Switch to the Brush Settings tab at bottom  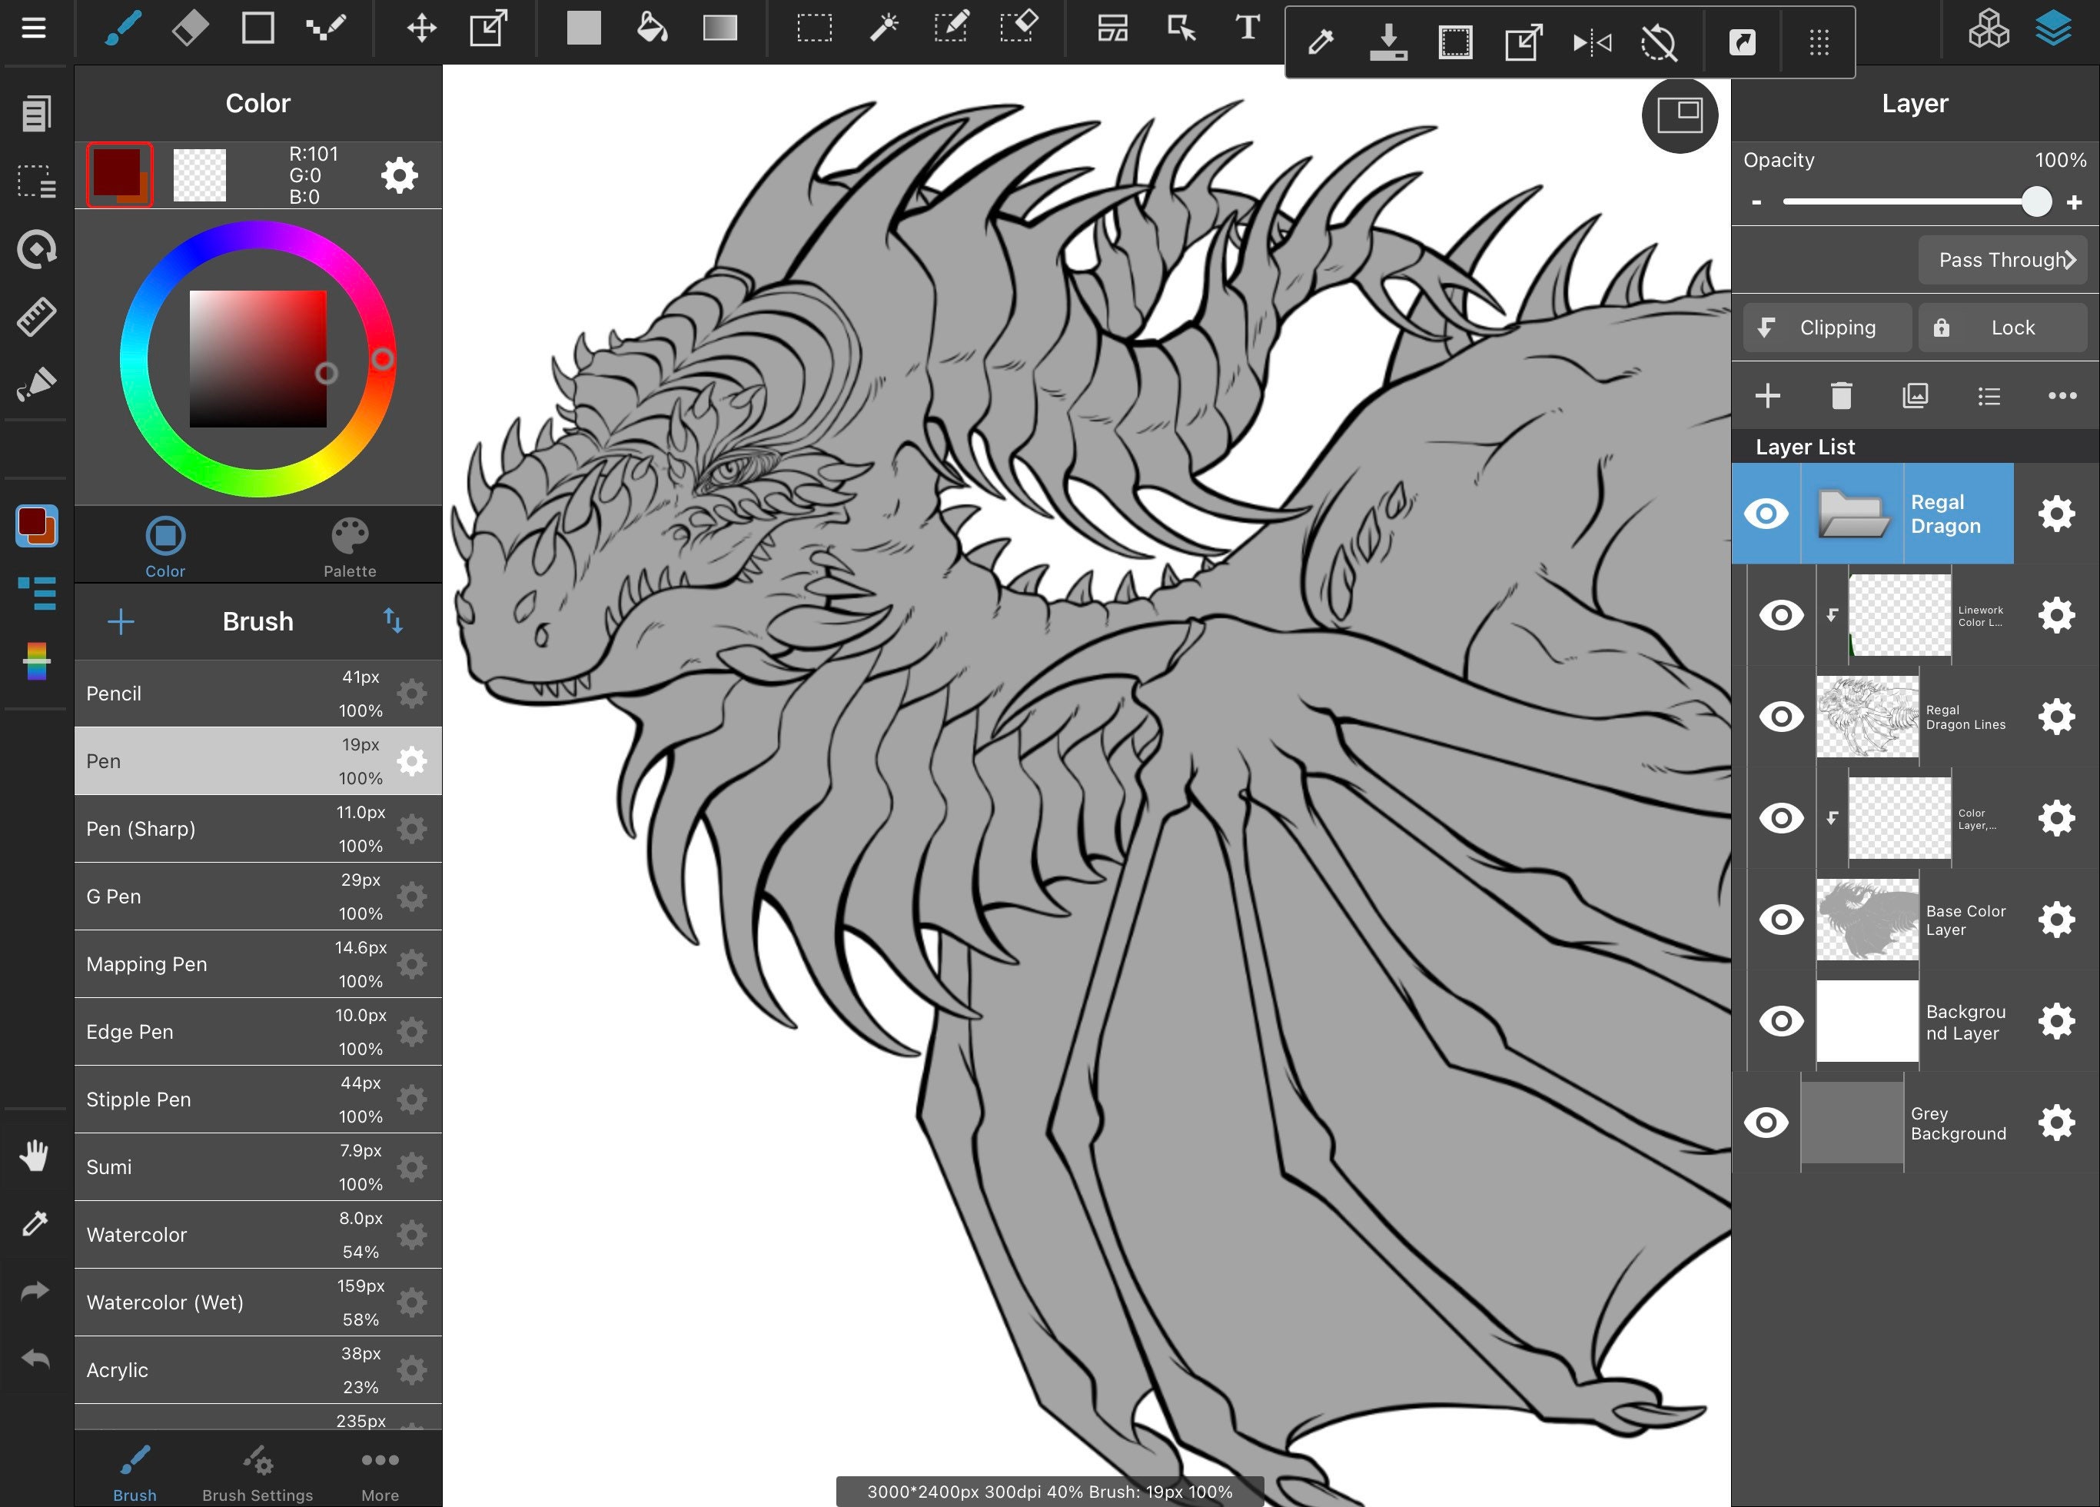click(x=258, y=1472)
